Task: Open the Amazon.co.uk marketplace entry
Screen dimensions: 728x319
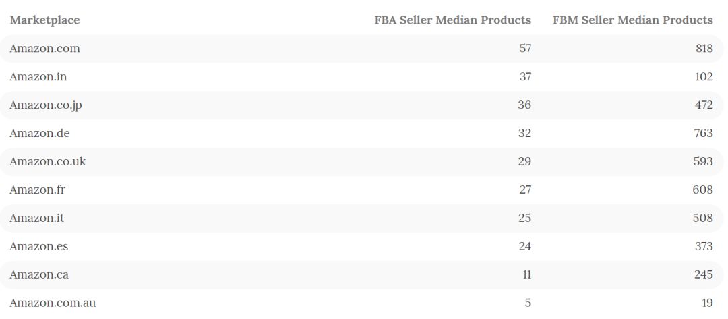Action: click(x=47, y=162)
